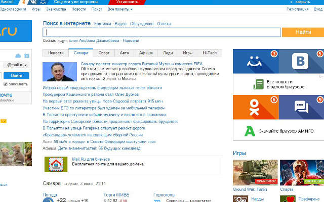The width and height of the screenshot is (324, 202).
Task: Expand the Все проекты dropdown
Action: 120,9
